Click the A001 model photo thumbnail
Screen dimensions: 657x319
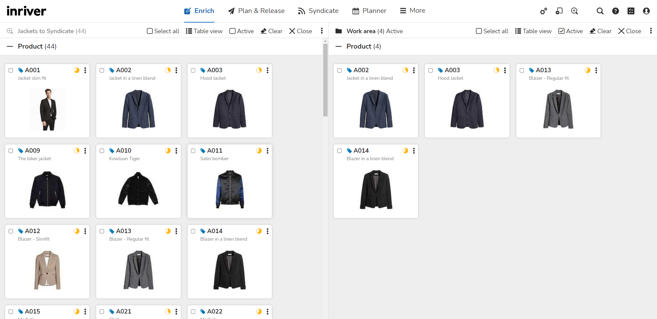[x=48, y=109]
